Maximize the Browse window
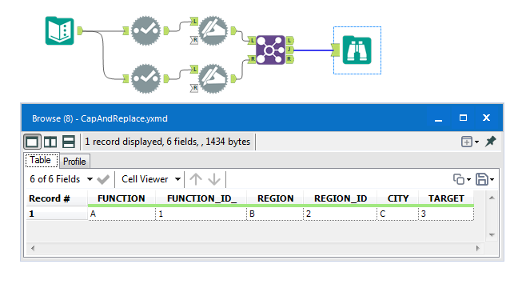 click(x=463, y=118)
